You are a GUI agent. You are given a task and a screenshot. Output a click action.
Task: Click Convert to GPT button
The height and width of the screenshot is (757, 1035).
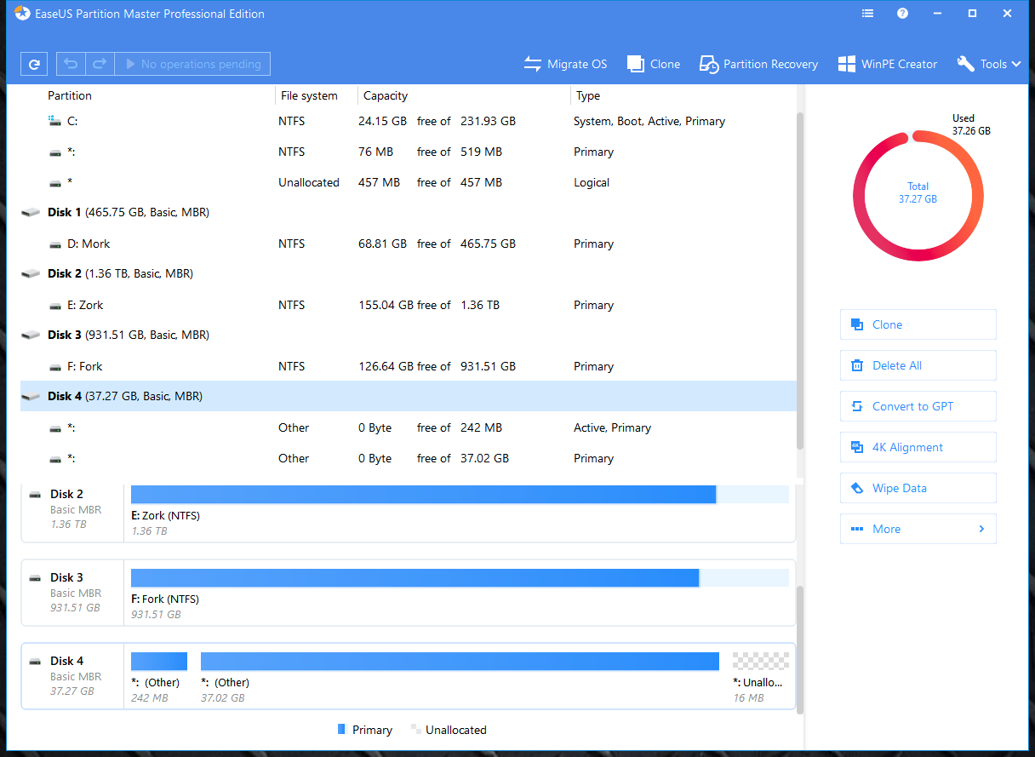coord(918,406)
